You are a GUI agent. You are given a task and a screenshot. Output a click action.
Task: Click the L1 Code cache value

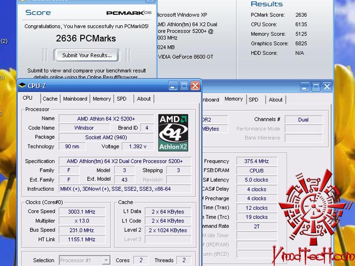(168, 221)
